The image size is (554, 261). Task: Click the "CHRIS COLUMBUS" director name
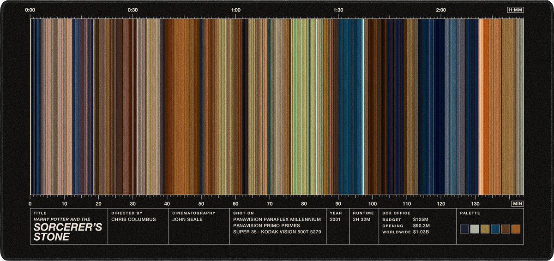click(133, 219)
